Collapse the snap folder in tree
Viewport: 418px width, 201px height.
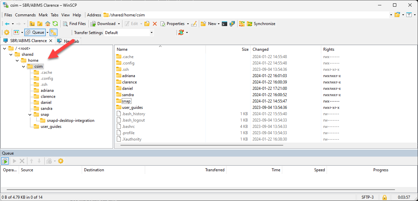(x=30, y=115)
